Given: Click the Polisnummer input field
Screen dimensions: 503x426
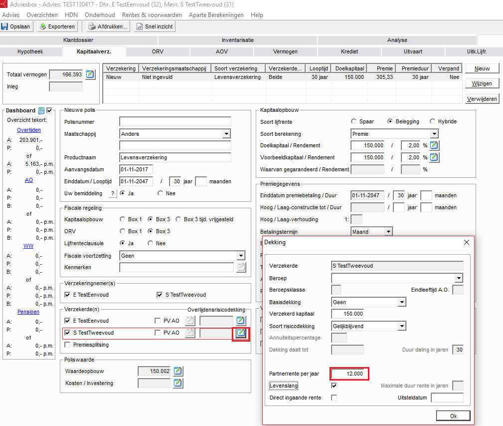Looking at the screenshot, I should pos(175,122).
